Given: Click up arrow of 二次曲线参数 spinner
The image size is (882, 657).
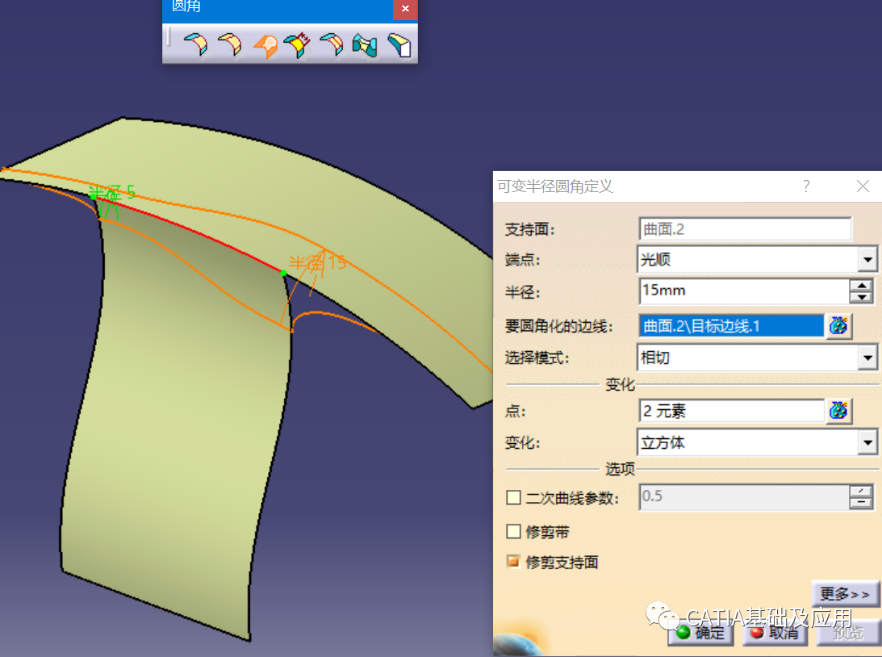Looking at the screenshot, I should (861, 491).
